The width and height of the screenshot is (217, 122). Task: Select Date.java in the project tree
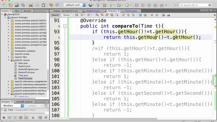pyautogui.click(x=23, y=63)
